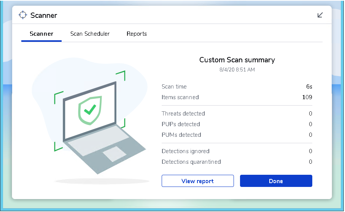Switch to the Scanner tab

pyautogui.click(x=41, y=34)
